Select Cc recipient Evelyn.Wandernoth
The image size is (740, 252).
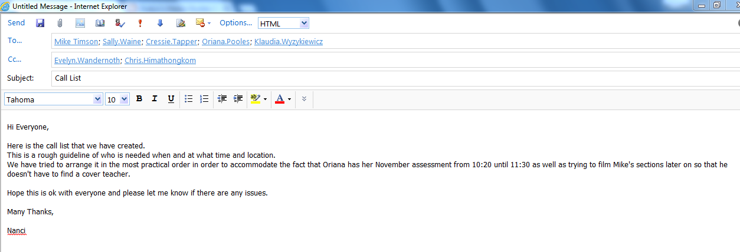click(87, 61)
